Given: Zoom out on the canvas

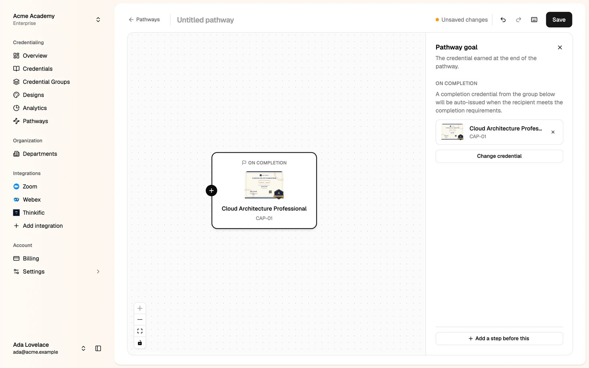Looking at the screenshot, I should 140,320.
